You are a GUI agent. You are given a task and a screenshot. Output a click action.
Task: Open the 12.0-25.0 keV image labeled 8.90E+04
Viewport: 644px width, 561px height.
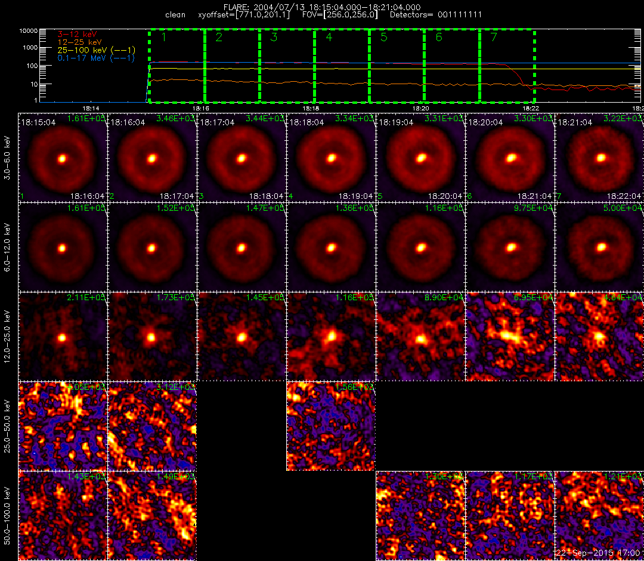click(x=420, y=337)
